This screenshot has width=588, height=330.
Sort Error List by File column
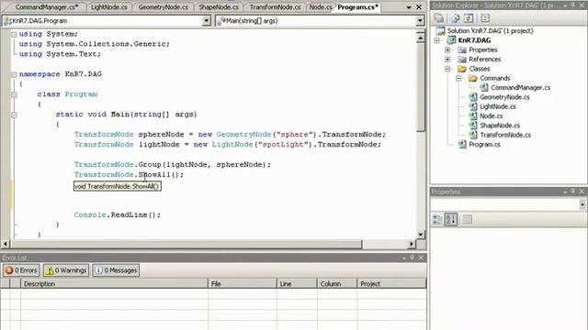pos(243,283)
